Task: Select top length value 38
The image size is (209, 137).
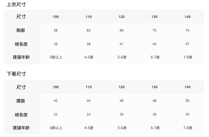Action: click(89, 44)
